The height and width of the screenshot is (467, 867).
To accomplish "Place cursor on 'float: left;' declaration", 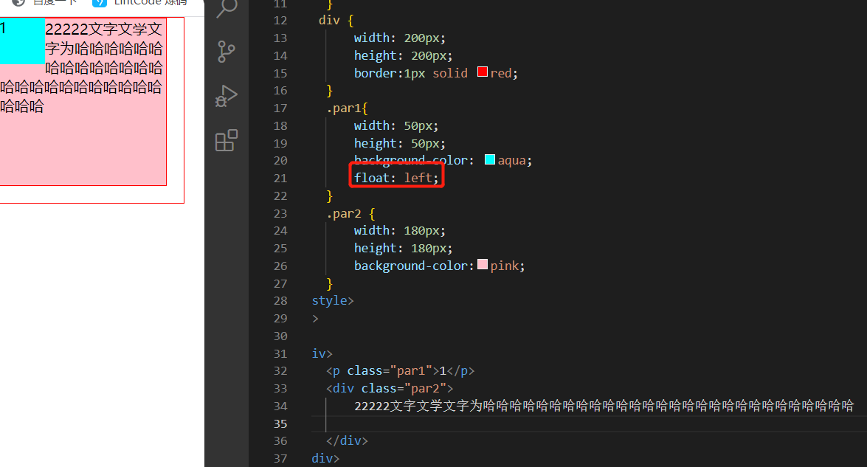I will (396, 178).
